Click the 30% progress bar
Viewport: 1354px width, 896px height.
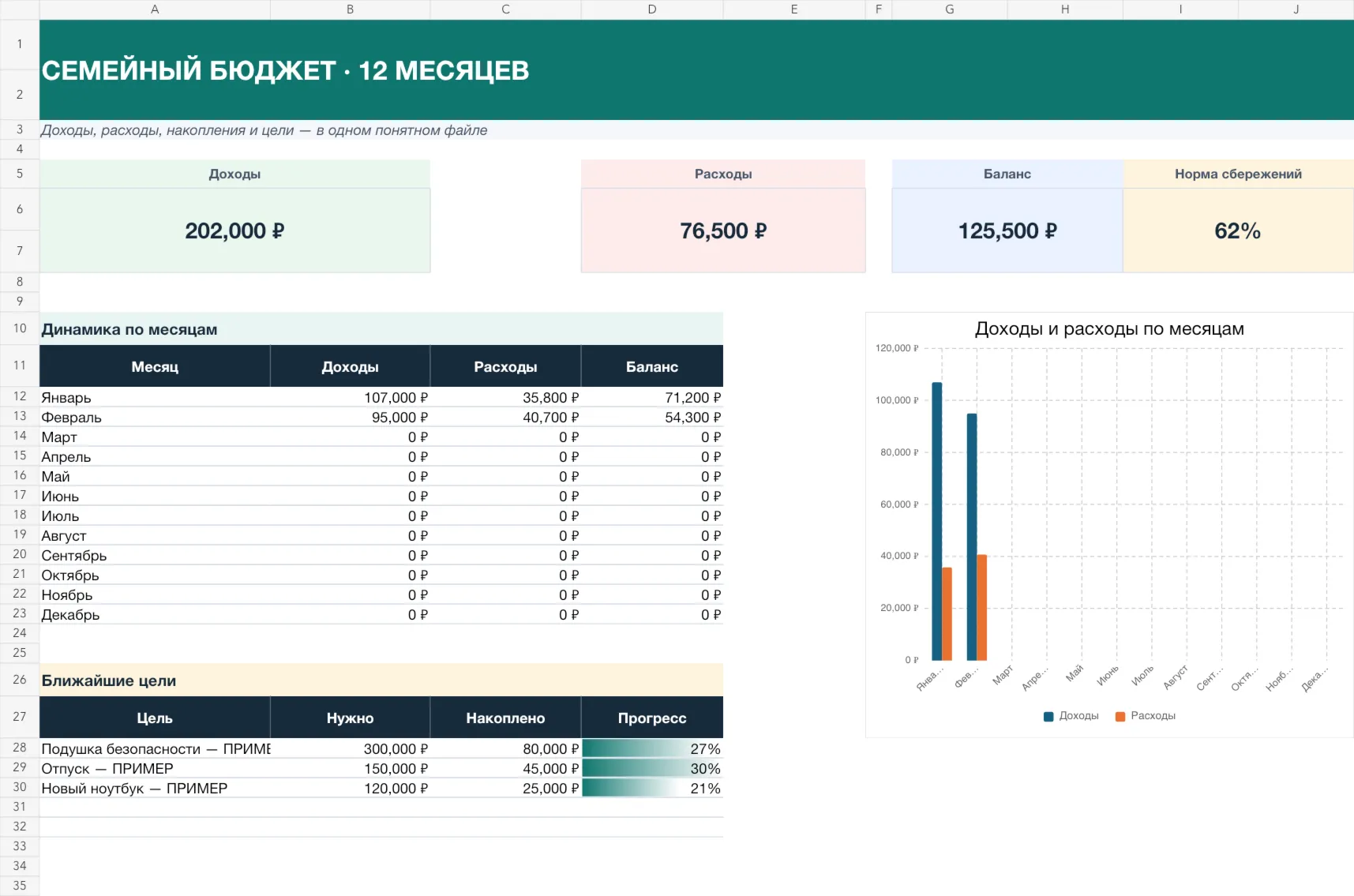click(652, 768)
